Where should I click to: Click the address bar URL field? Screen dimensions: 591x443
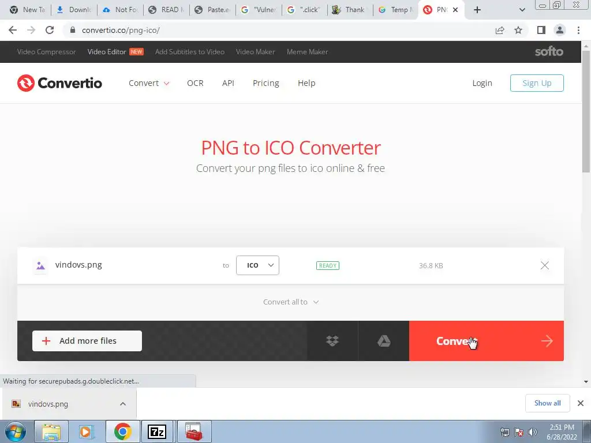coord(279,30)
